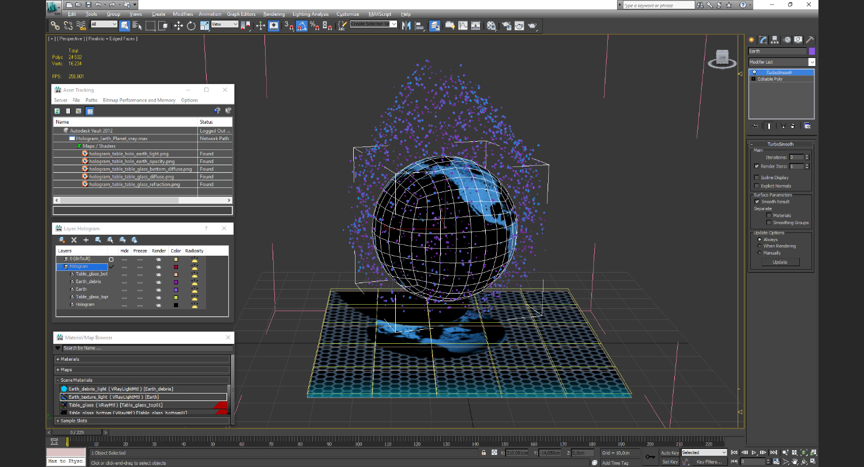The height and width of the screenshot is (467, 864).
Task: Click Configure Modifier Sets icon
Action: point(807,126)
